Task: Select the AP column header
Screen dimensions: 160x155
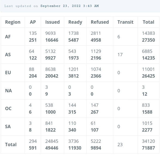Action: tap(33, 22)
